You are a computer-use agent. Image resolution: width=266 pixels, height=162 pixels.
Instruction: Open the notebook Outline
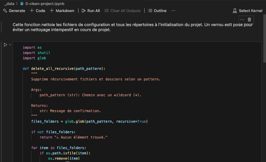tap(157, 11)
